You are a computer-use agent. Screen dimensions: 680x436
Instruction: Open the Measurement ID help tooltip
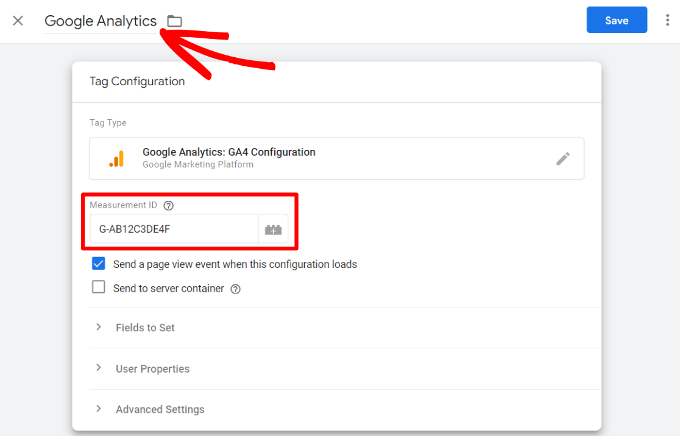tap(168, 205)
